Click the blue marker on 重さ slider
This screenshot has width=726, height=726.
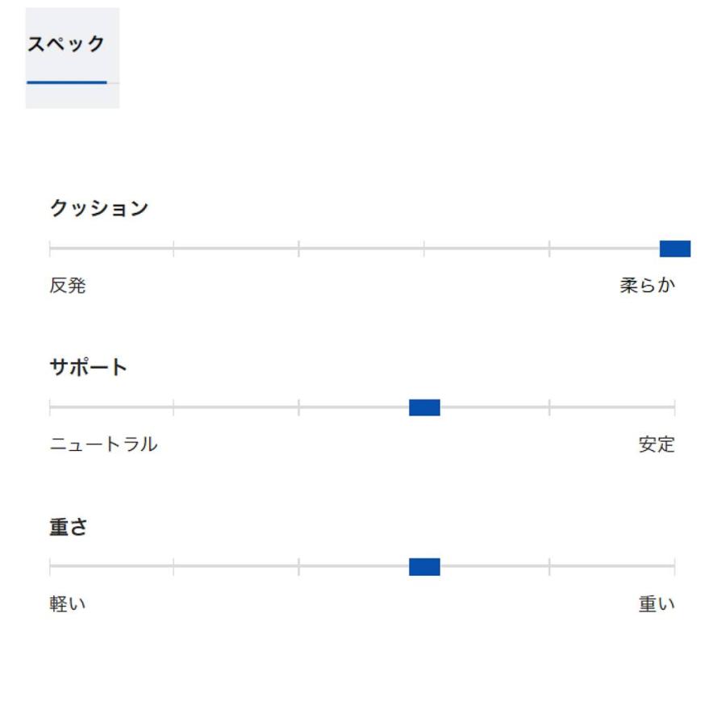point(424,567)
